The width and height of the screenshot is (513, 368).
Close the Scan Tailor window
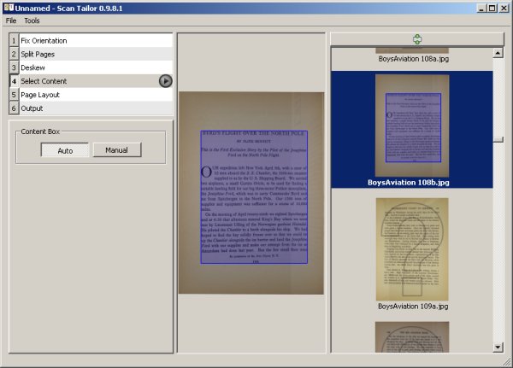tap(504, 9)
